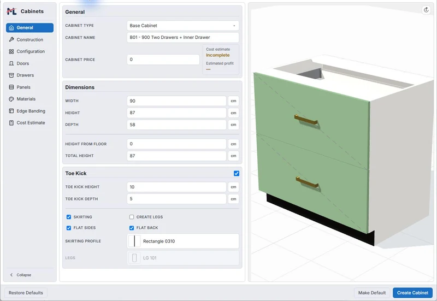Click the Drawers box icon
Viewport: 437px width, 301px height.
point(11,75)
